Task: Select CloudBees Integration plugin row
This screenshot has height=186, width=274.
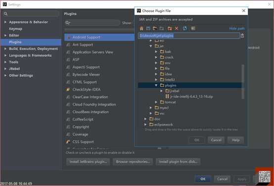Action: 99,112
